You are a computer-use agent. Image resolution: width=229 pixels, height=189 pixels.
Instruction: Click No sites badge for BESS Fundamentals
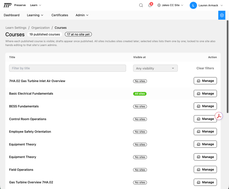point(140,107)
